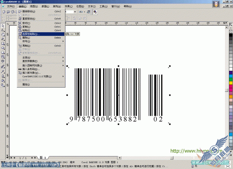Choose 再制(D) from Edit menu
The image size is (233, 169).
41,46
